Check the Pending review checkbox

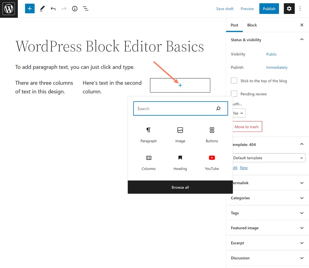coord(234,94)
